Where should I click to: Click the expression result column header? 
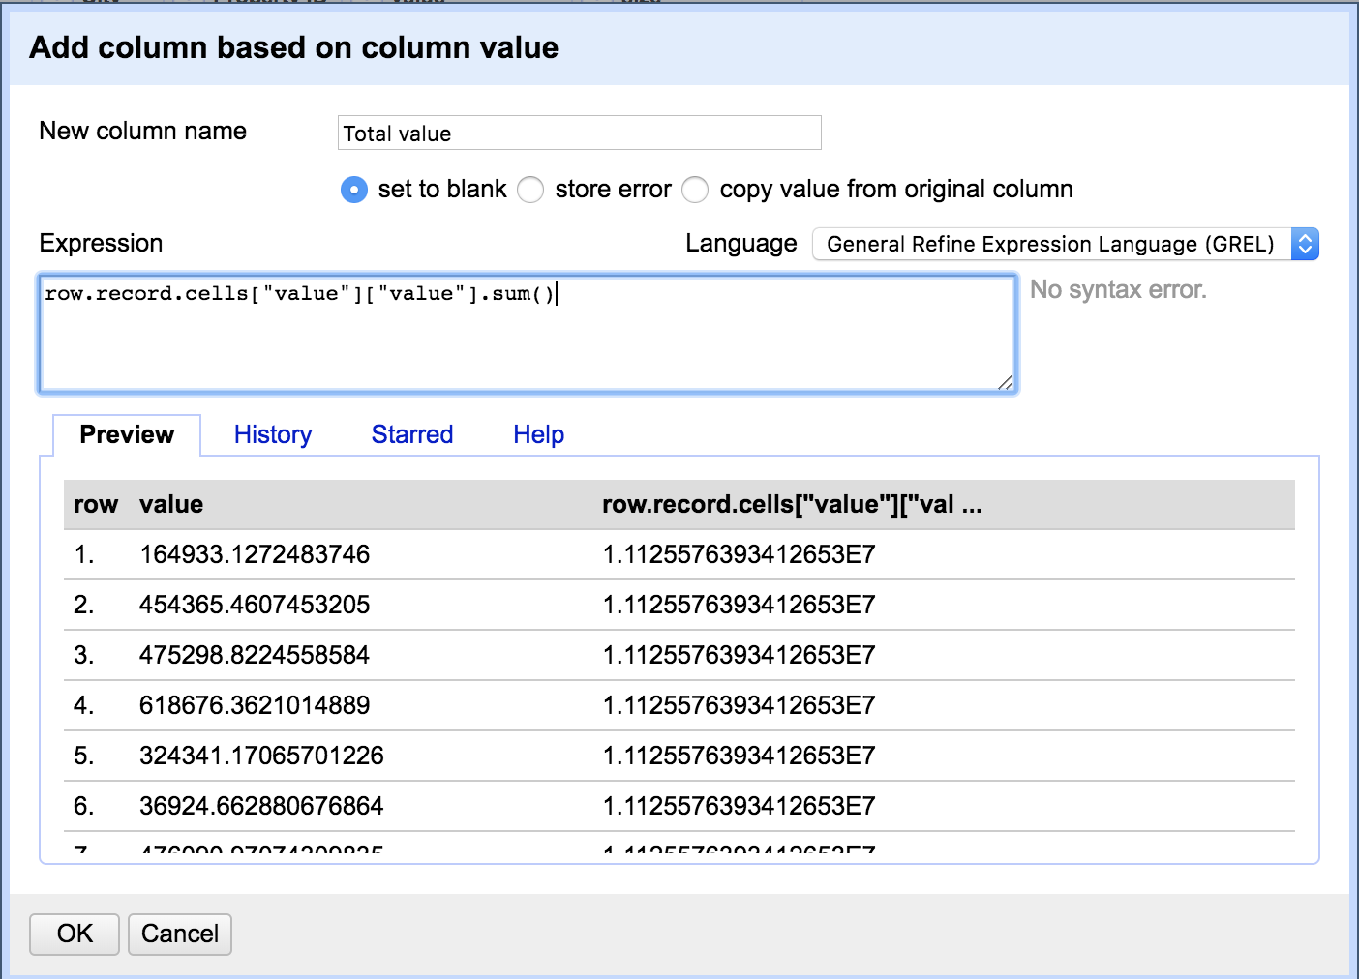coord(791,505)
